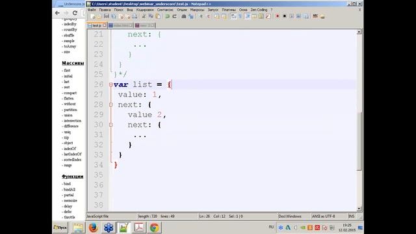Screen dimensions: 416x234
Task: Save recorded macro toolbar icon
Action: [306, 16]
